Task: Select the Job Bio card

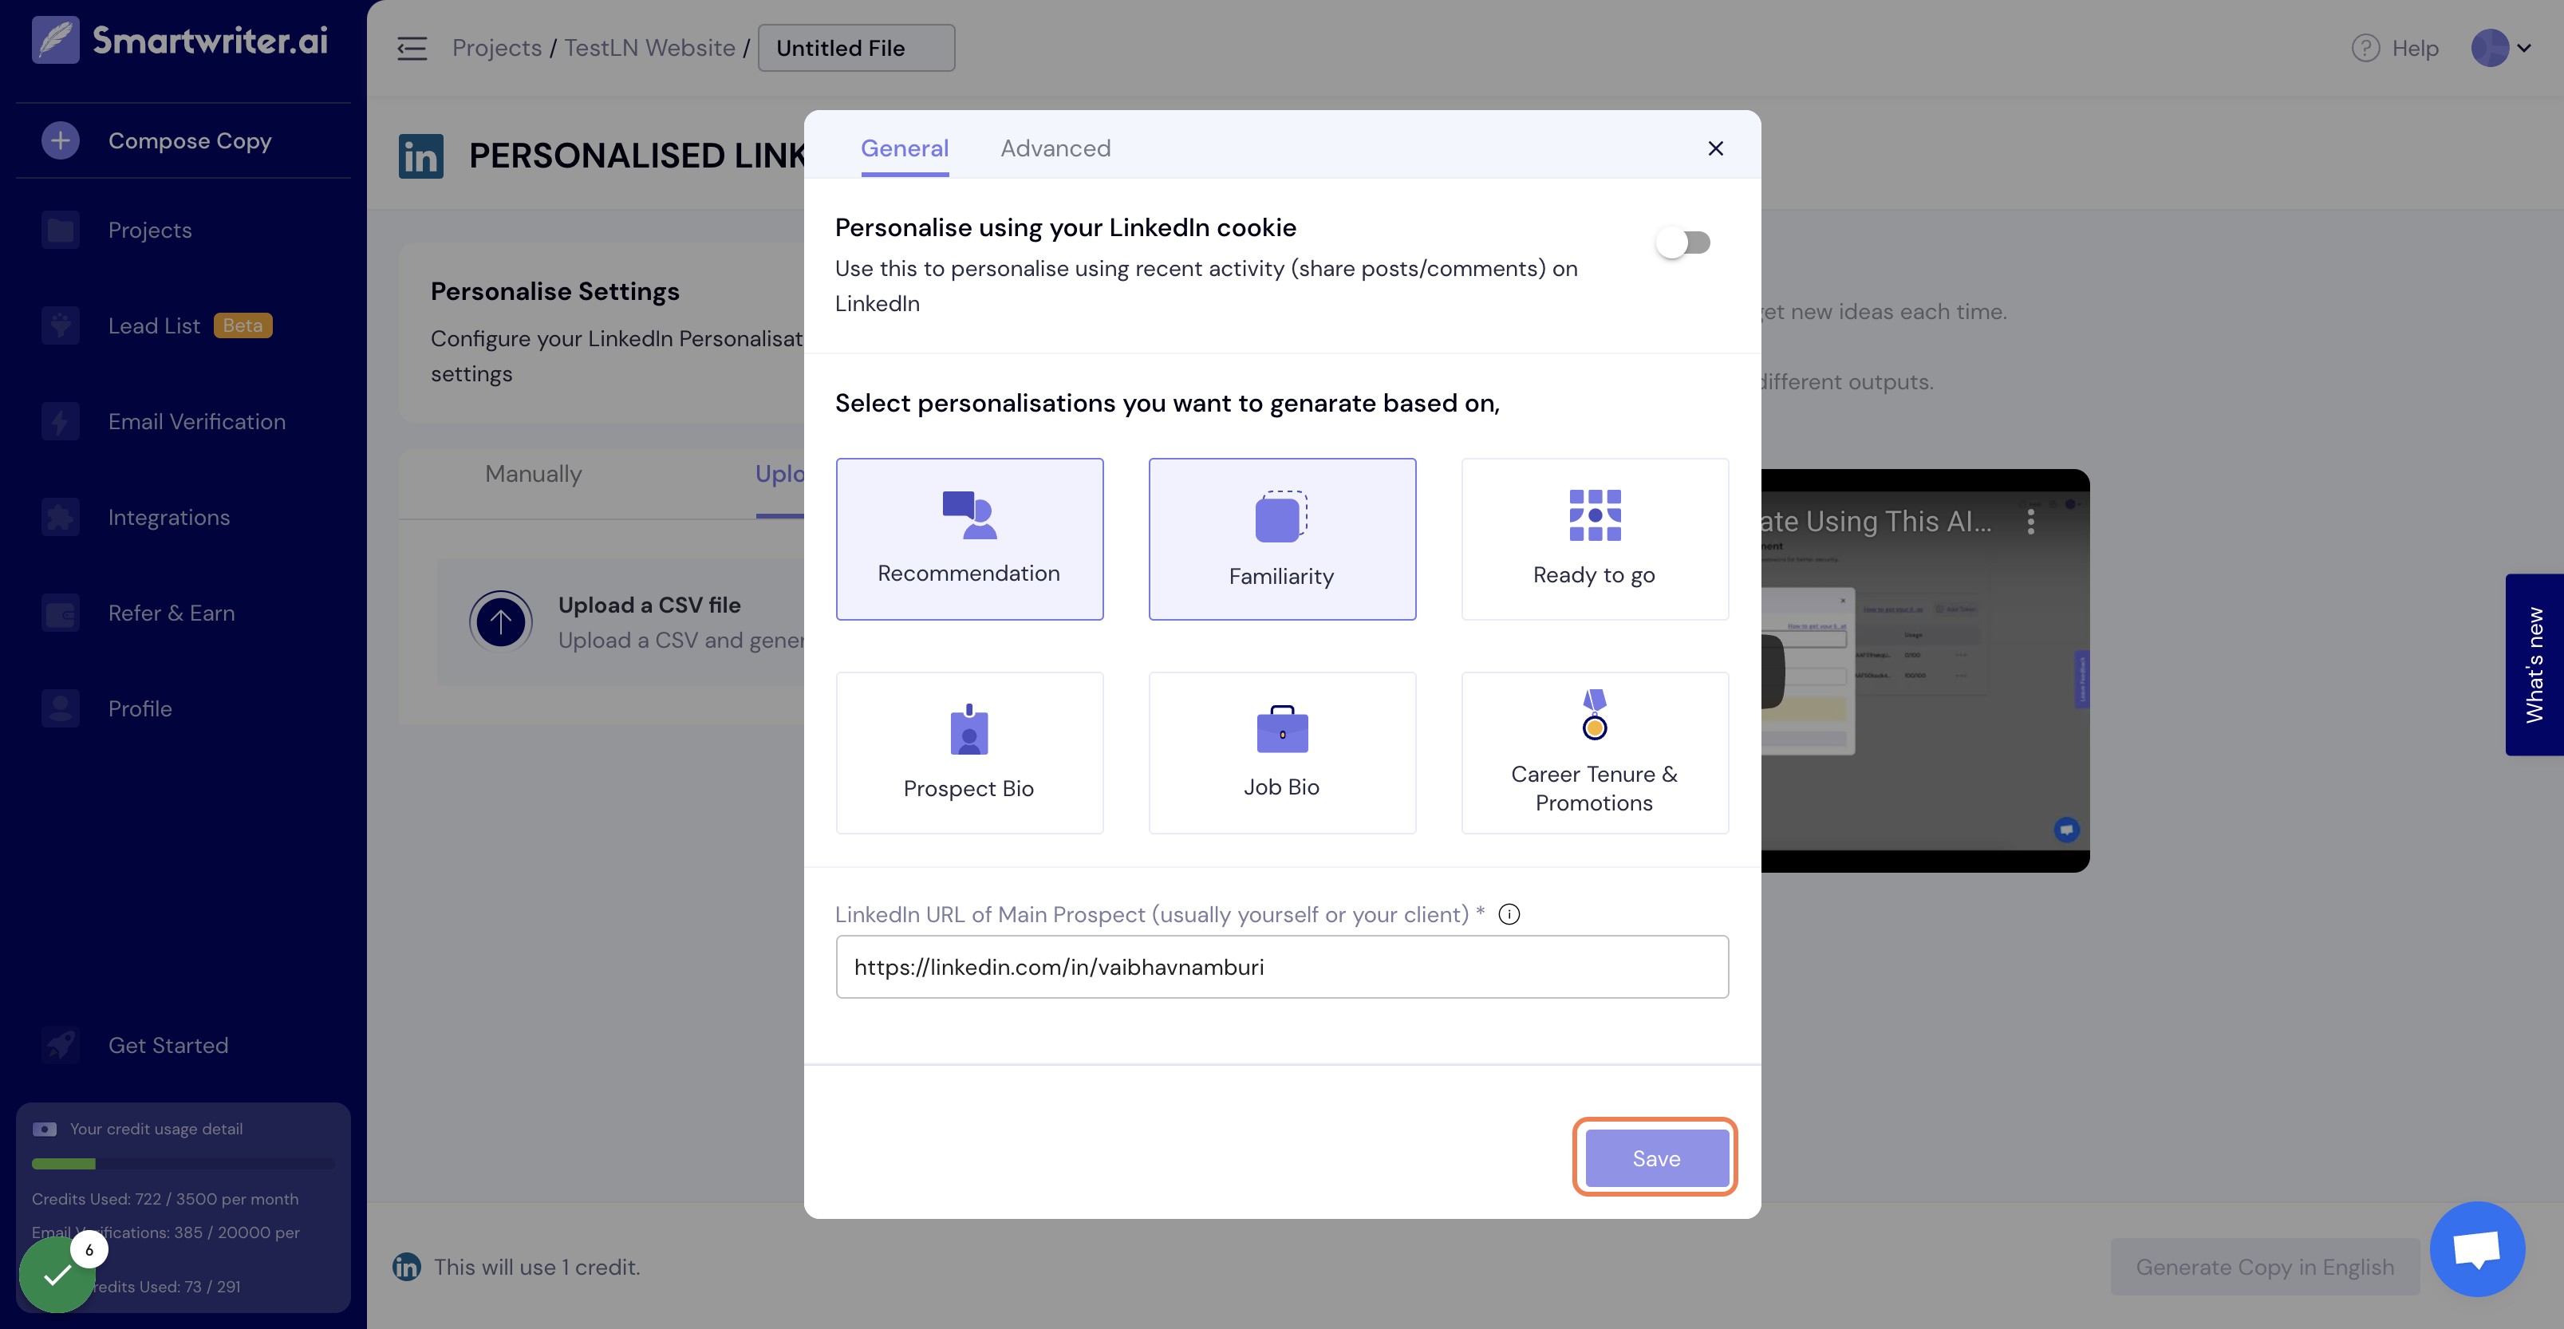Action: click(1282, 752)
